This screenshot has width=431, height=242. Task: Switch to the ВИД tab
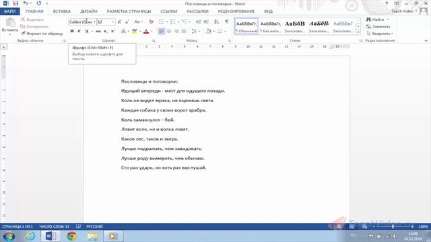268,11
